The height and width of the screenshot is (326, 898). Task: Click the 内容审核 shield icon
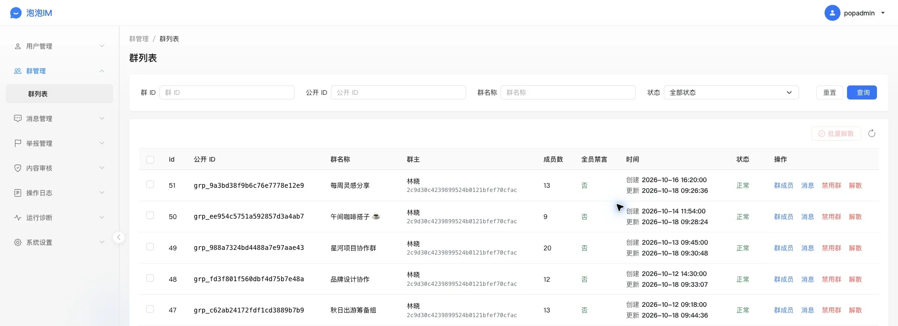[18, 168]
